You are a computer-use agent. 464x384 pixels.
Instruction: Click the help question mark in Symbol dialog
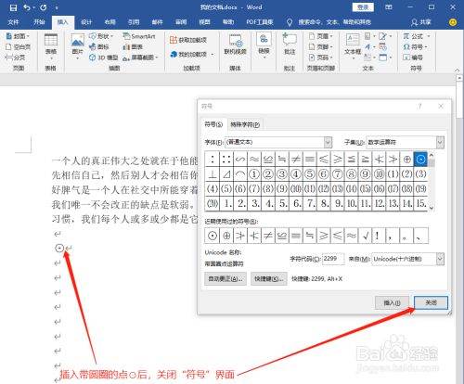coord(419,107)
